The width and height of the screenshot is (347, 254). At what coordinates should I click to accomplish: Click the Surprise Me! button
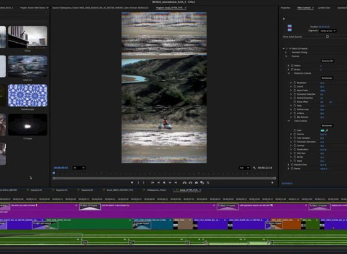(x=328, y=61)
